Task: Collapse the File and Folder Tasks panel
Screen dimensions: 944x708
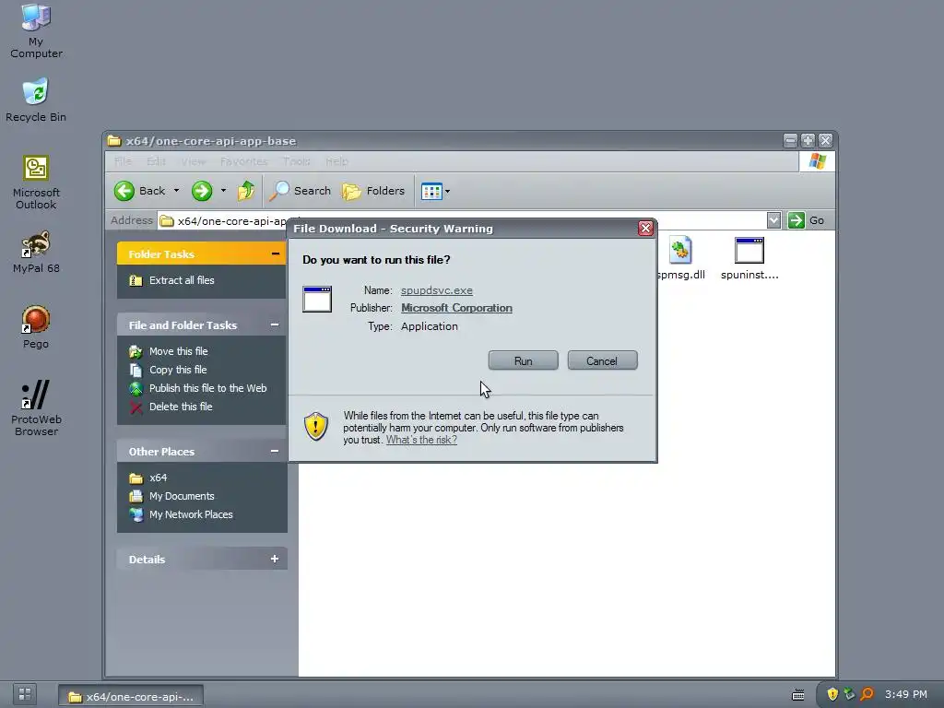Action: point(275,325)
